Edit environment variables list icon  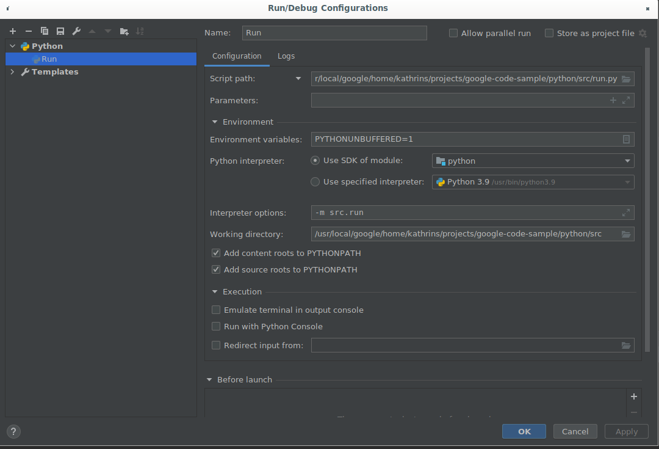click(626, 139)
